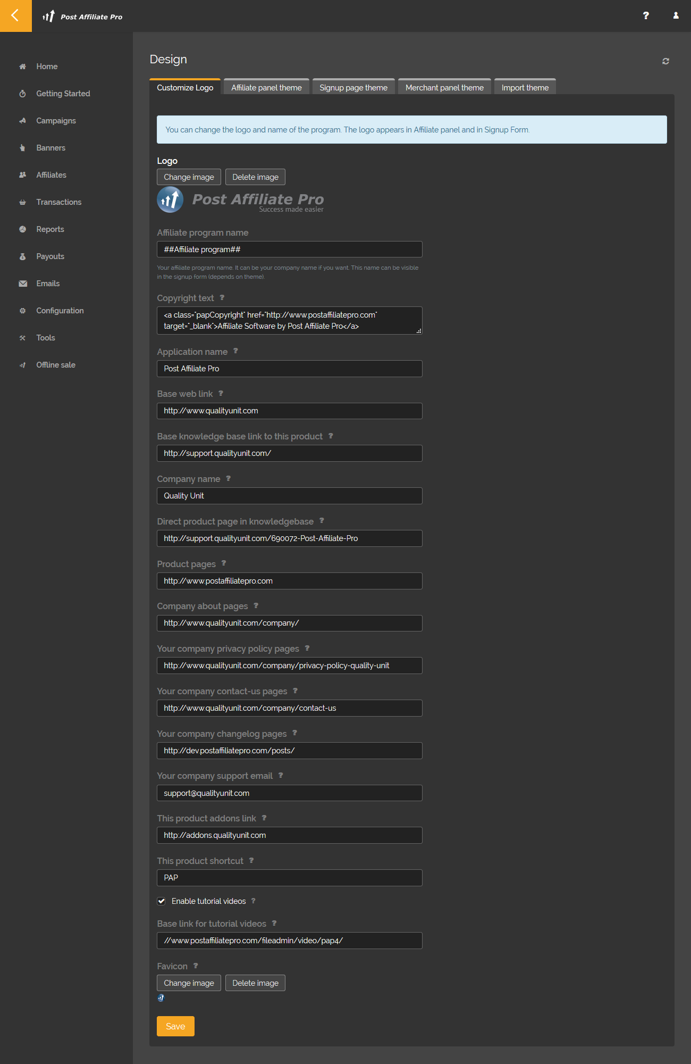This screenshot has width=691, height=1064.
Task: Click the tutorial videos base link field
Action: pyautogui.click(x=290, y=941)
